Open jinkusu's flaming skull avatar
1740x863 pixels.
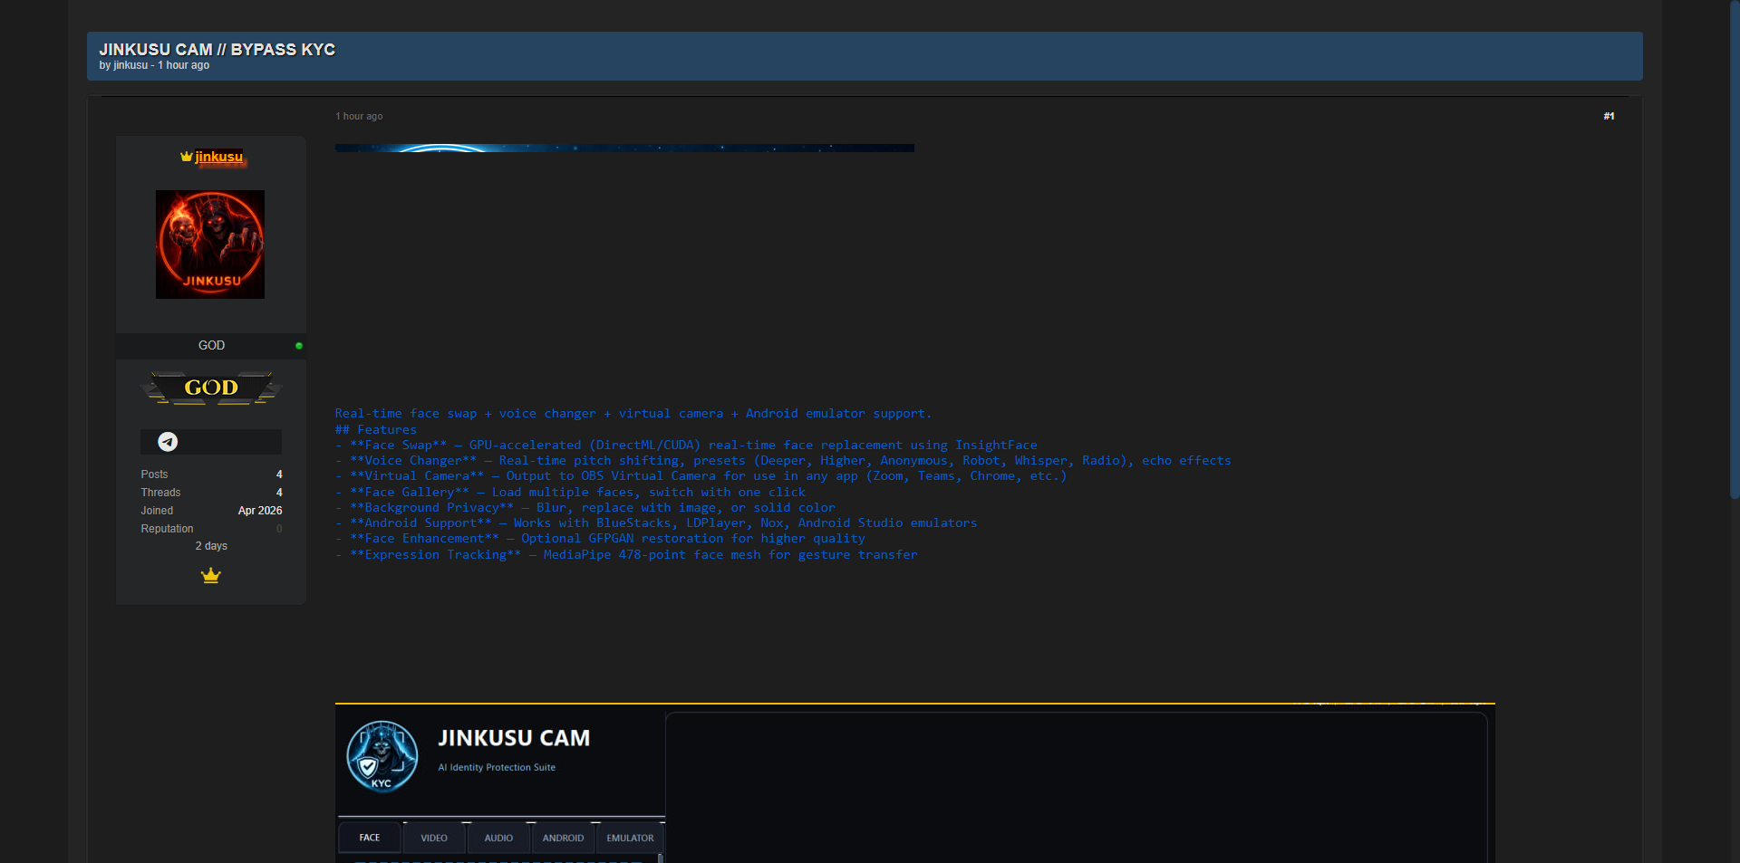click(x=210, y=245)
